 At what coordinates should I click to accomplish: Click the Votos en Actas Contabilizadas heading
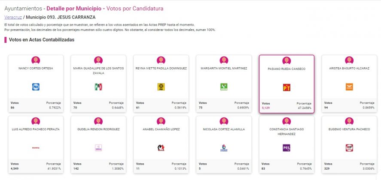pyautogui.click(x=42, y=40)
